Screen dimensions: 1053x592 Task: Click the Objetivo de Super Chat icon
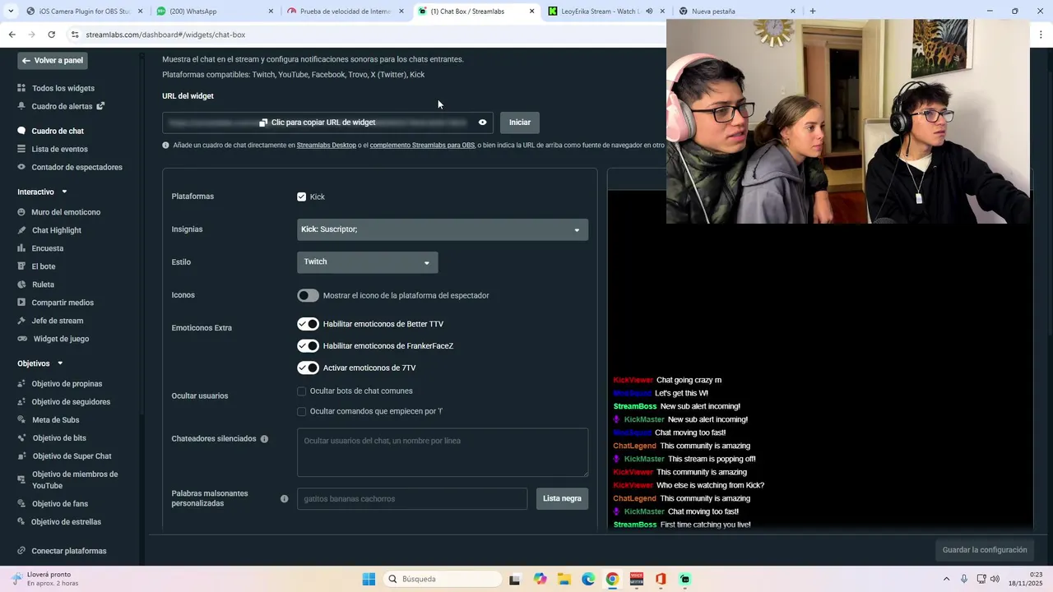coord(21,456)
